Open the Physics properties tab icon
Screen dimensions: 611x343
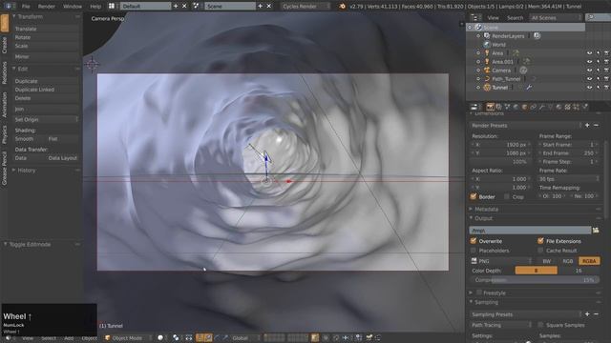pyautogui.click(x=584, y=107)
